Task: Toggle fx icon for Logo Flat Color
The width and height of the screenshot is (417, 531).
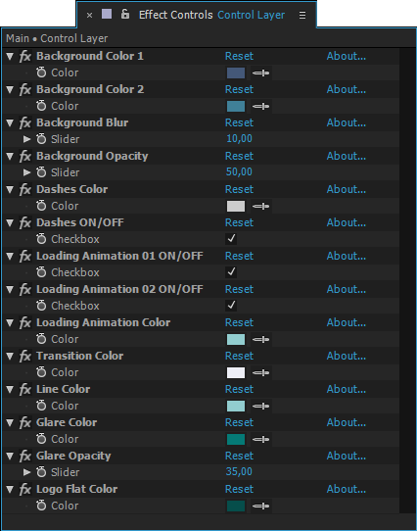Action: [25, 489]
